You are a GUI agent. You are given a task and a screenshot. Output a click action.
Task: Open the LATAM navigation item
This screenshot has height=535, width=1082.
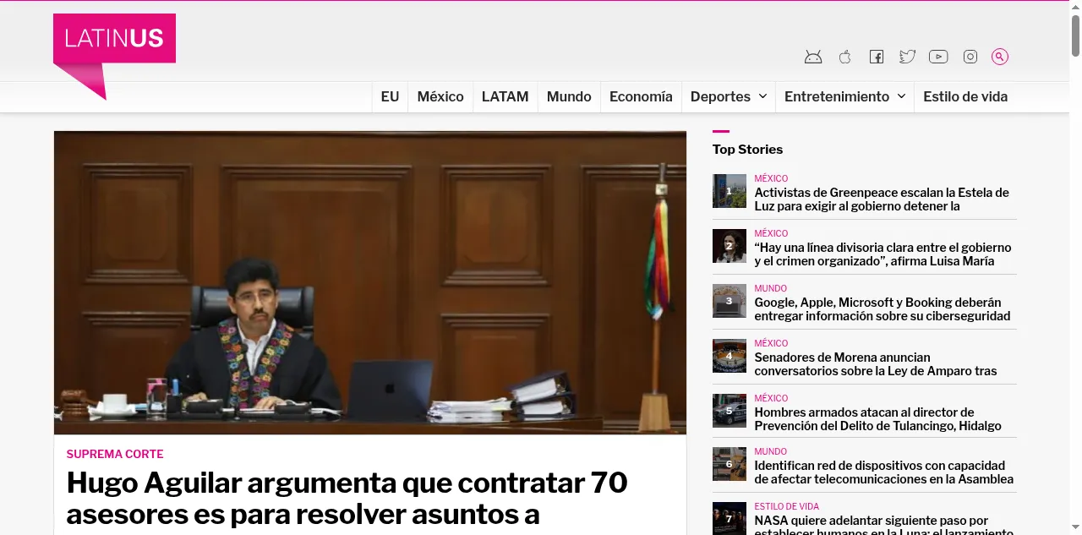[505, 96]
